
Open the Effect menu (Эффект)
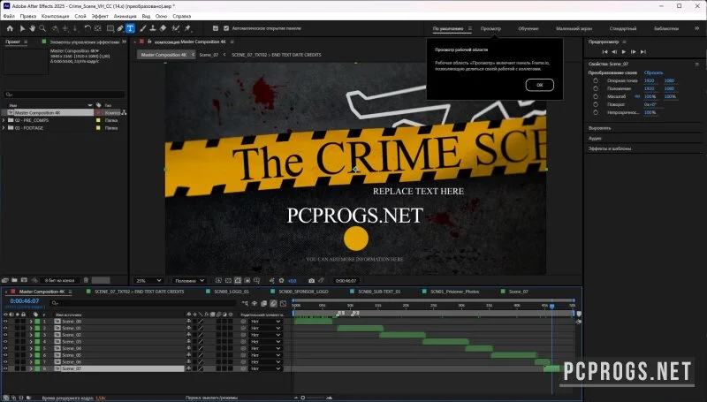coord(100,16)
